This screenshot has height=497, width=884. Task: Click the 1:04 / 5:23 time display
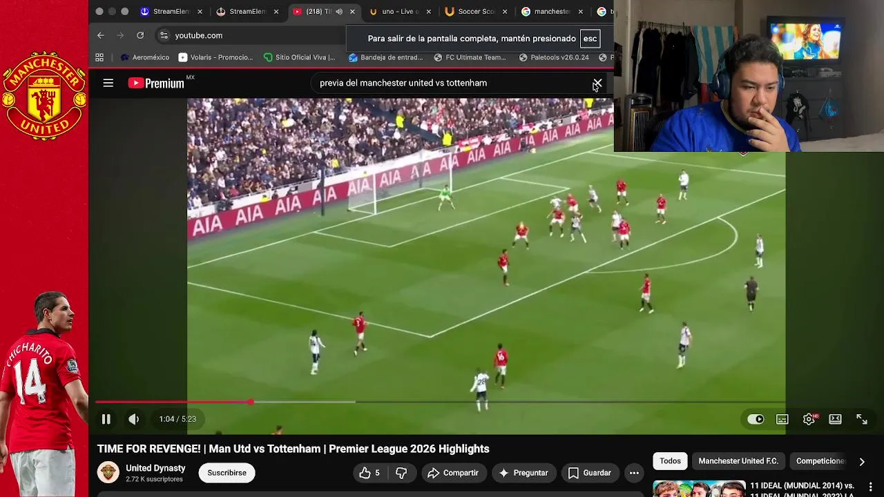177,419
